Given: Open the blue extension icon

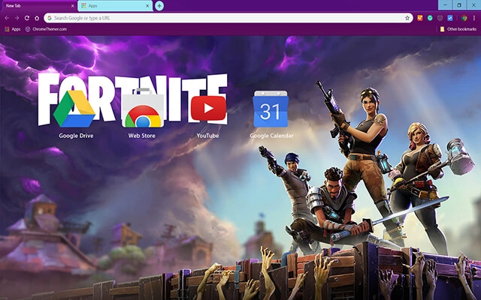Looking at the screenshot, I should tap(450, 18).
